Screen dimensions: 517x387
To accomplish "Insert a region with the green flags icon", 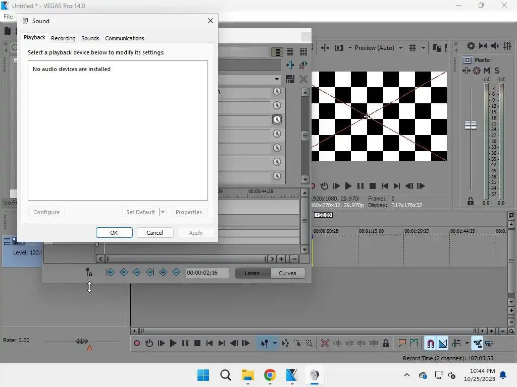I will (414, 344).
